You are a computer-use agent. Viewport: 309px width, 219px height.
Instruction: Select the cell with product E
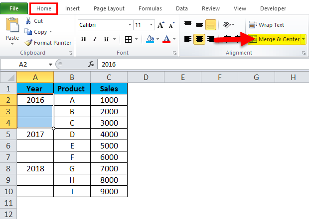(x=72, y=146)
